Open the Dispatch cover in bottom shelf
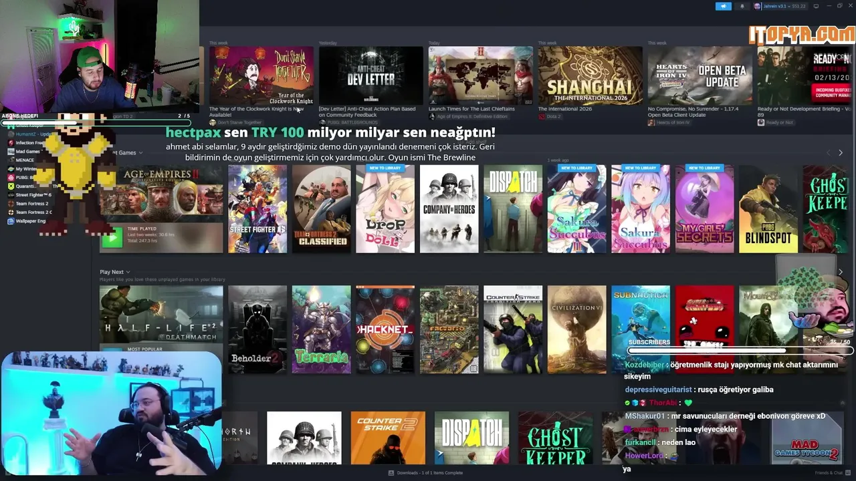Screen dimensions: 856x481 471,438
